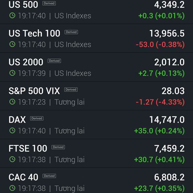
Task: Open S&P 500 VIX futures entry
Action: coord(96,96)
